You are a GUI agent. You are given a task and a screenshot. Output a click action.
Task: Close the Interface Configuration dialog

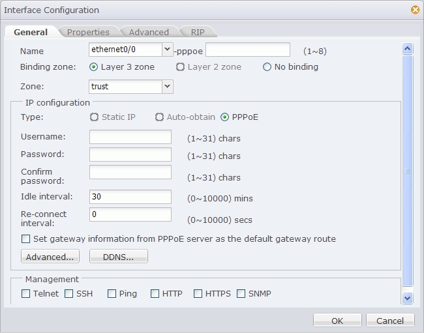(415, 10)
